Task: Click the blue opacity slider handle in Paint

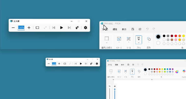Action: click(115, 89)
